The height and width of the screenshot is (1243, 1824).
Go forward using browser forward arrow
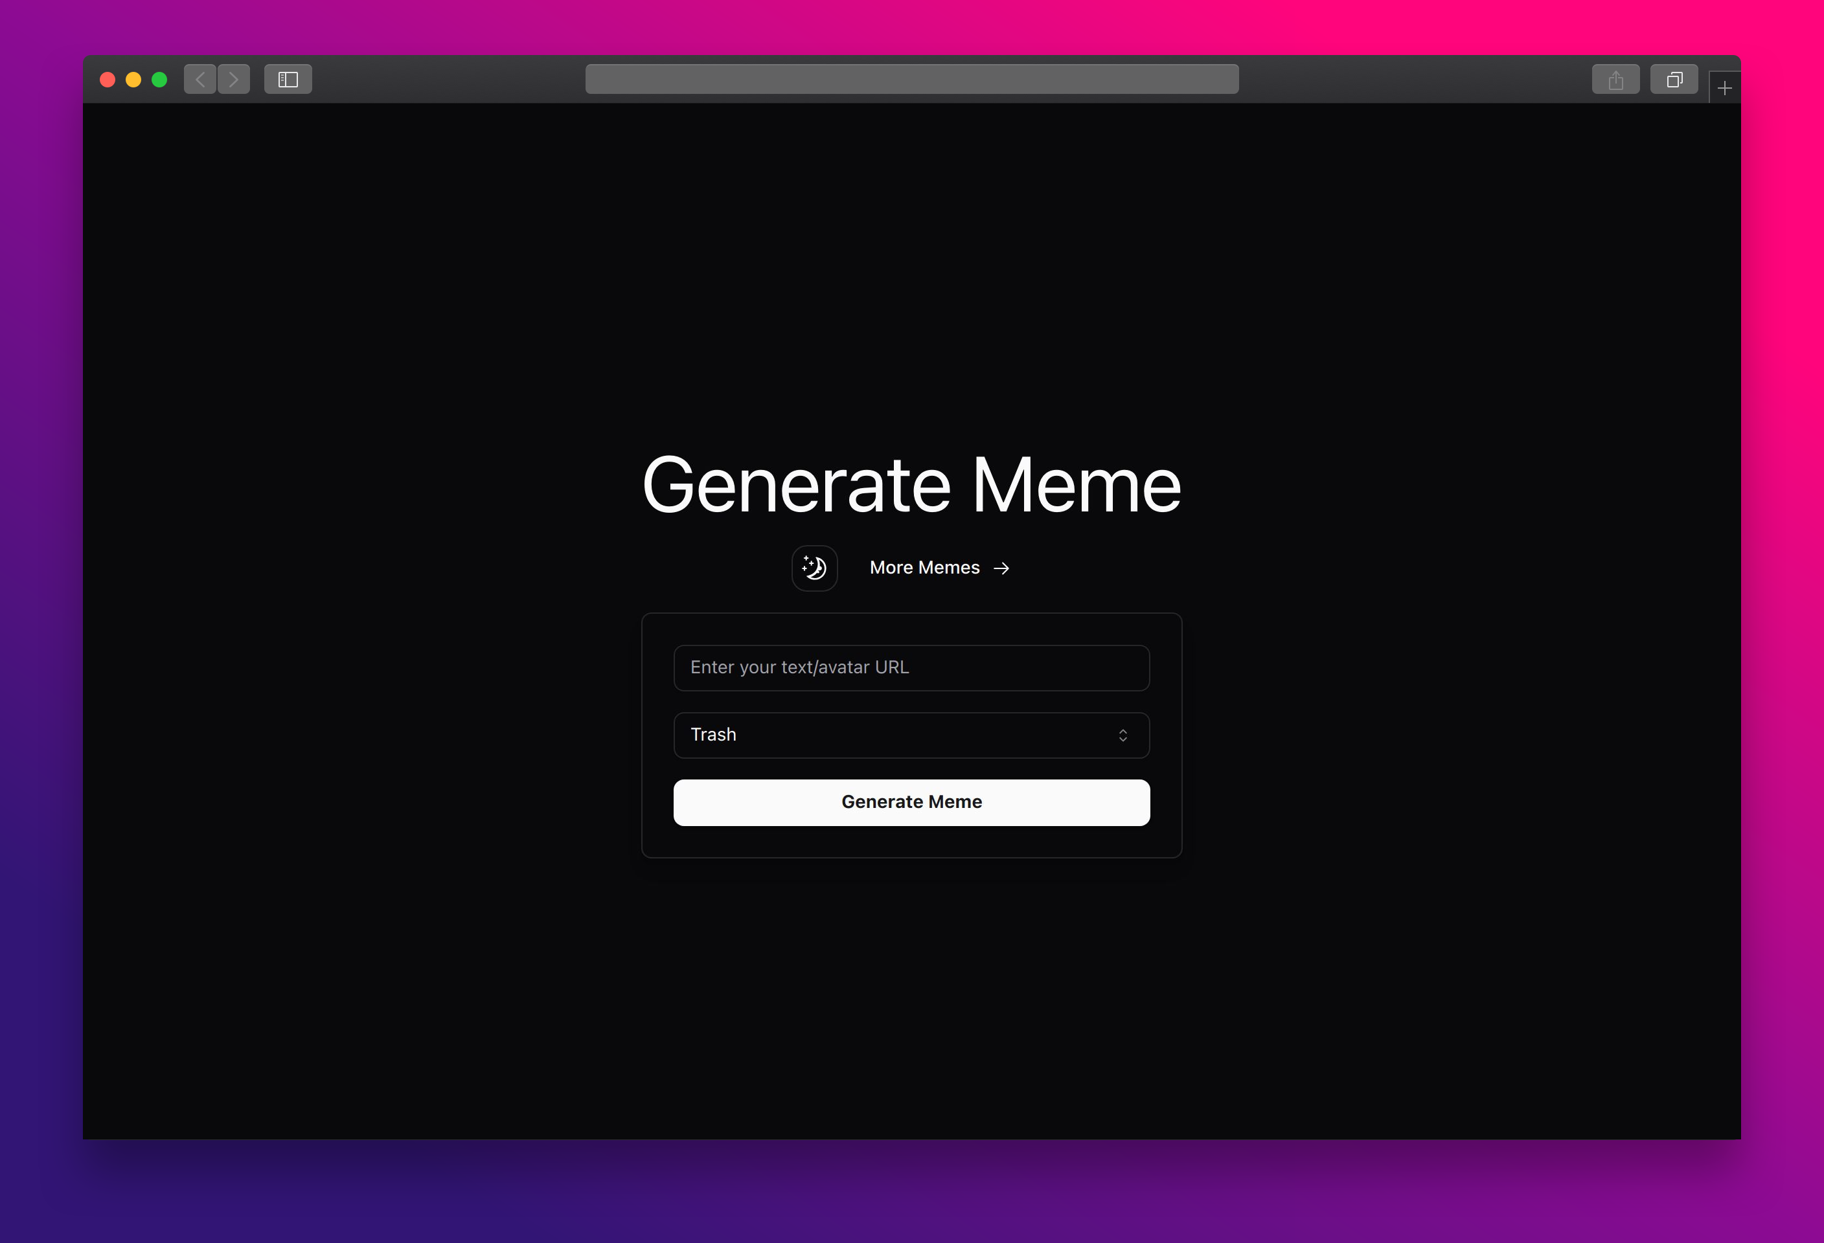234,79
